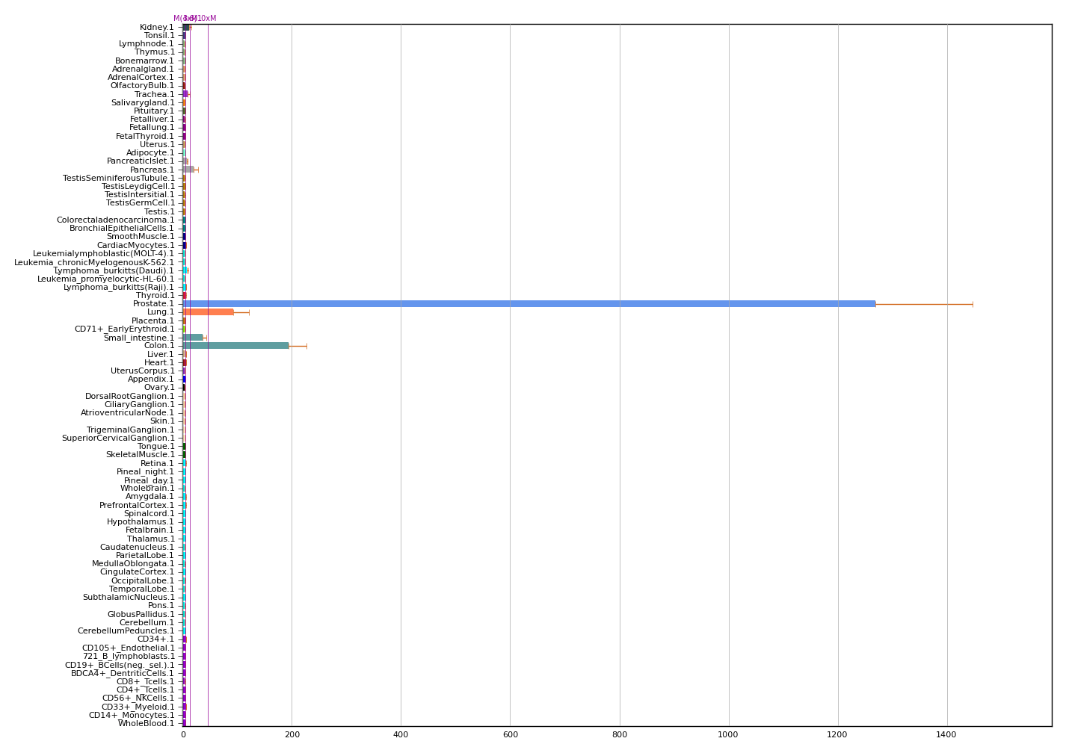Click the Retina.1 label
Screen dimensions: 1066x753
pyautogui.click(x=157, y=464)
